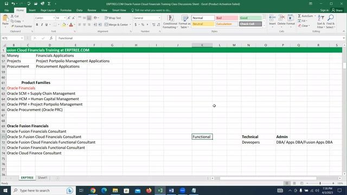Open Chrome from the taskbar
347x195 pixels.
click(93, 190)
